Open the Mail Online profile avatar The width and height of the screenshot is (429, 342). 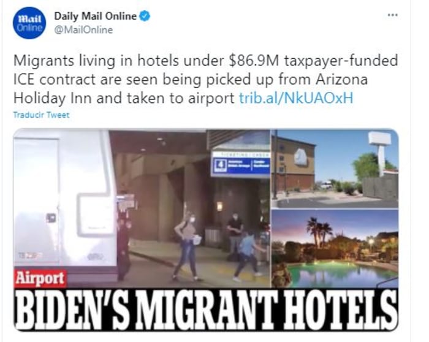point(29,23)
